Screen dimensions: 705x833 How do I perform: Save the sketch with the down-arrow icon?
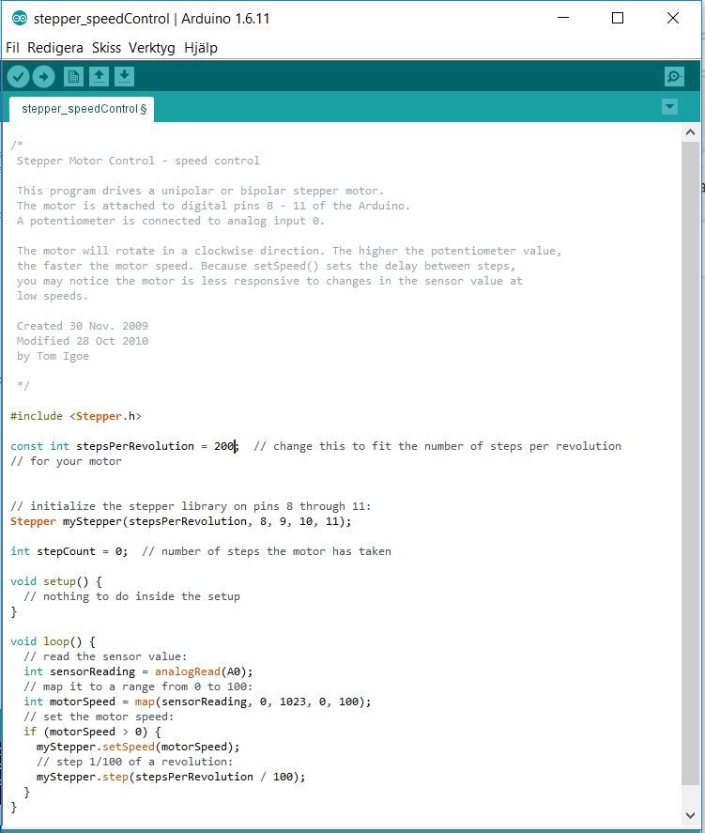(124, 76)
